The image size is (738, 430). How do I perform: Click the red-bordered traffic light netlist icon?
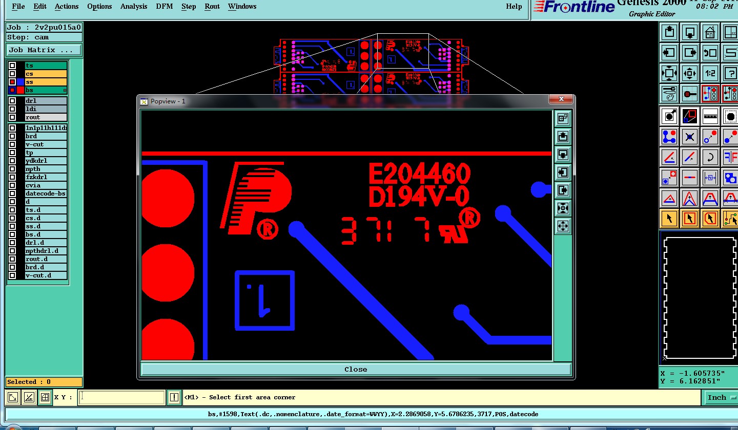point(710,94)
